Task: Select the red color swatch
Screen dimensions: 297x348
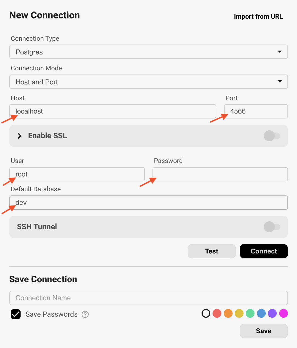Action: click(217, 313)
